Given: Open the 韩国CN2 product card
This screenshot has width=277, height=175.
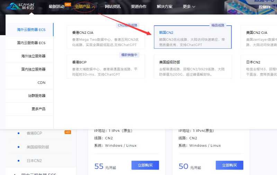Looking at the screenshot, I should pos(193,37).
